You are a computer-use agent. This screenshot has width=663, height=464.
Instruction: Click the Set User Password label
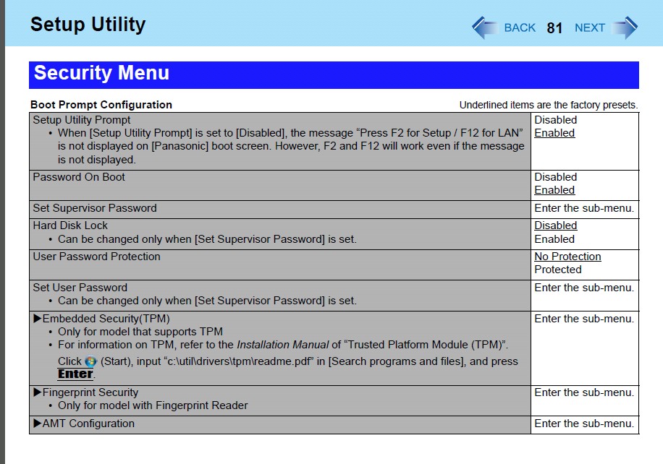point(80,288)
